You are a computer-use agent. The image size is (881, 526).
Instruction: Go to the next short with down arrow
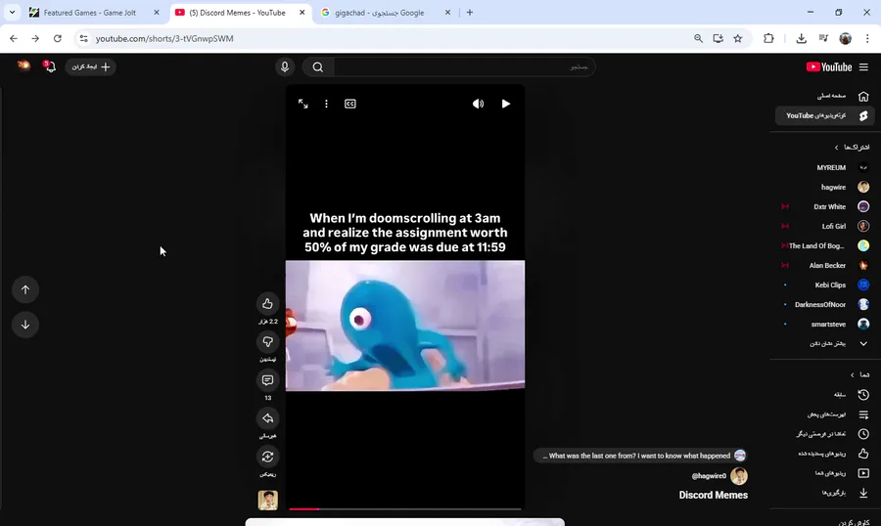click(25, 325)
